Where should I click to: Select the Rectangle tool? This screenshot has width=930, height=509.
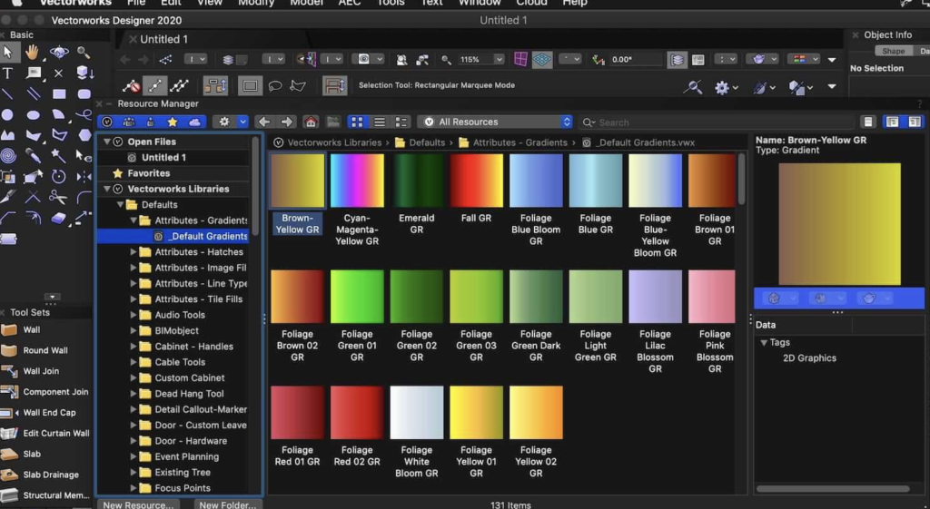pos(59,93)
